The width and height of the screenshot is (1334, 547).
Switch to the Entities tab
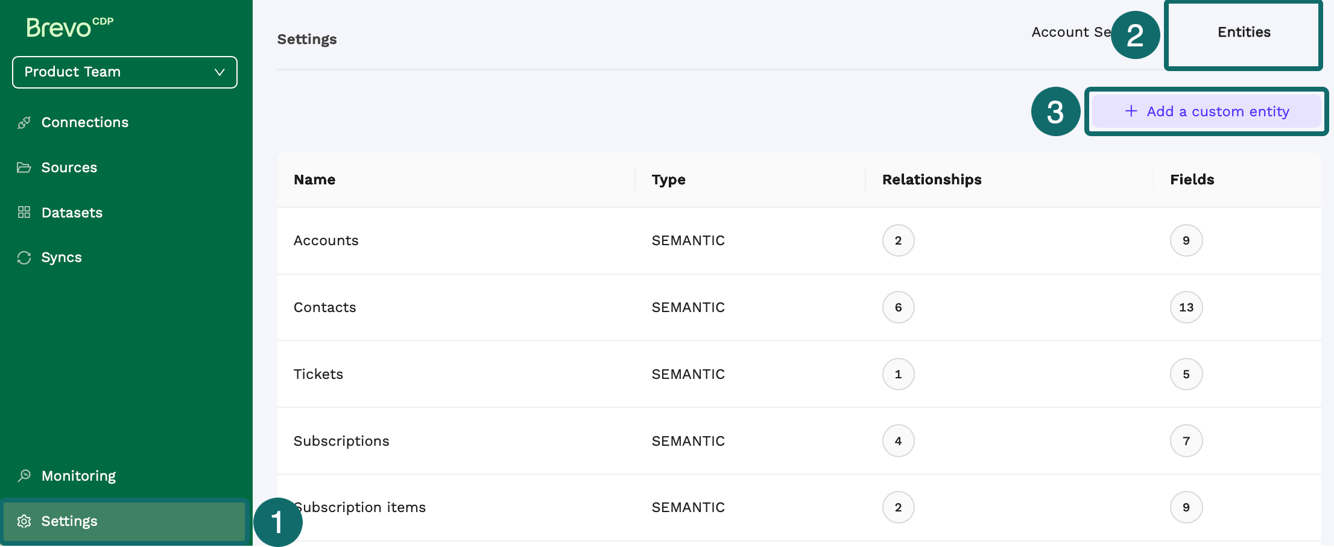click(x=1244, y=33)
